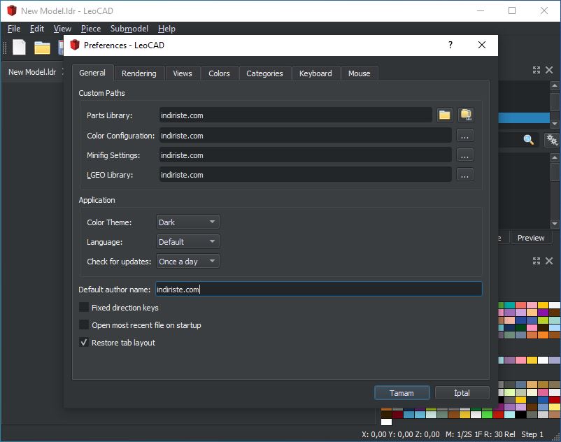Screen dimensions: 561x442
Task: Click the Minifig Settings path field
Action: point(305,155)
